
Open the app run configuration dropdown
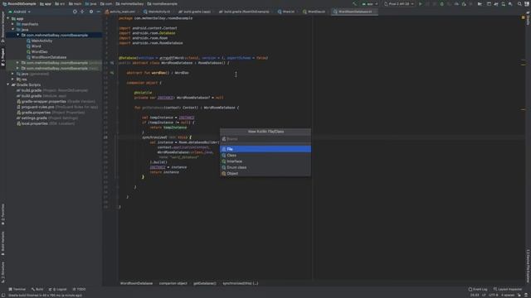coord(370,3)
